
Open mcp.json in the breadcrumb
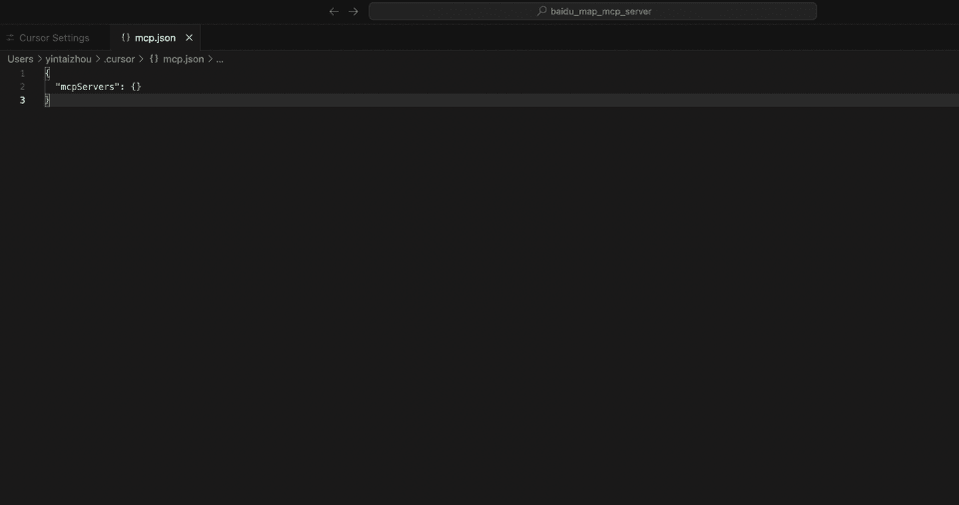tap(184, 59)
